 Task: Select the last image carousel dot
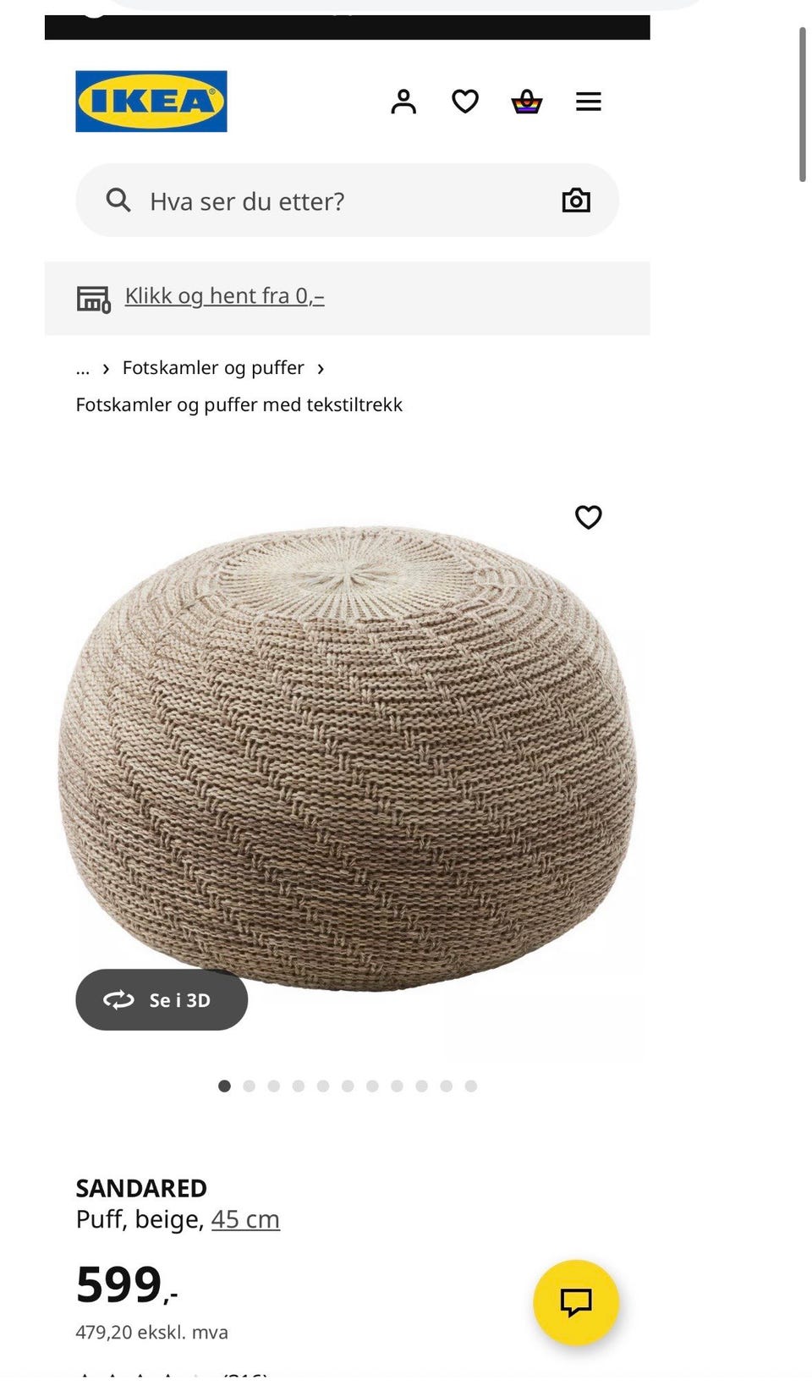click(x=471, y=1086)
